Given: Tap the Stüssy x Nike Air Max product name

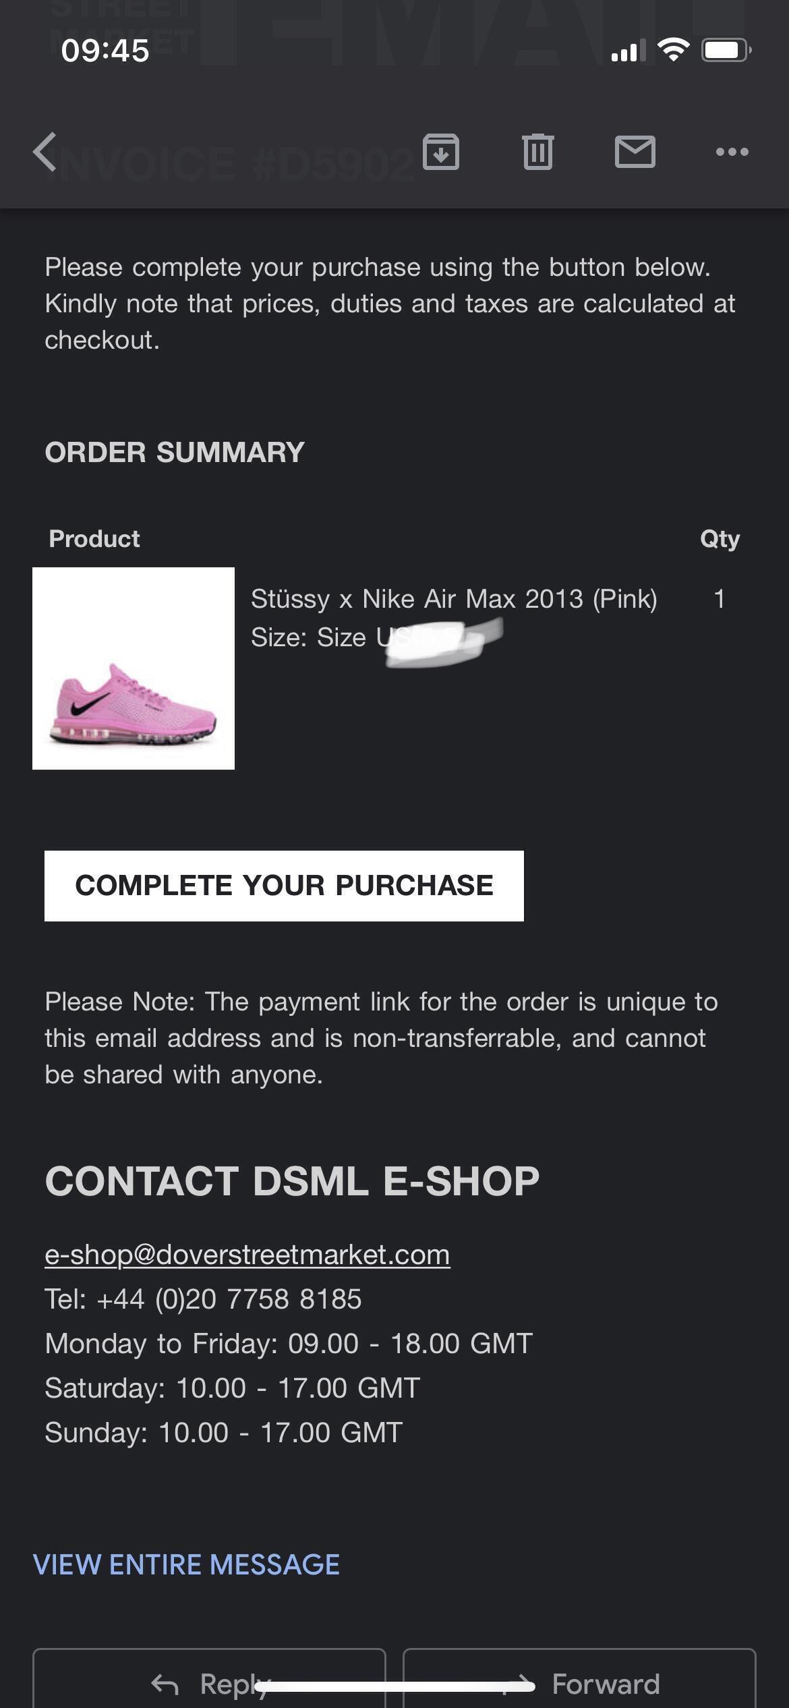Looking at the screenshot, I should pyautogui.click(x=454, y=599).
